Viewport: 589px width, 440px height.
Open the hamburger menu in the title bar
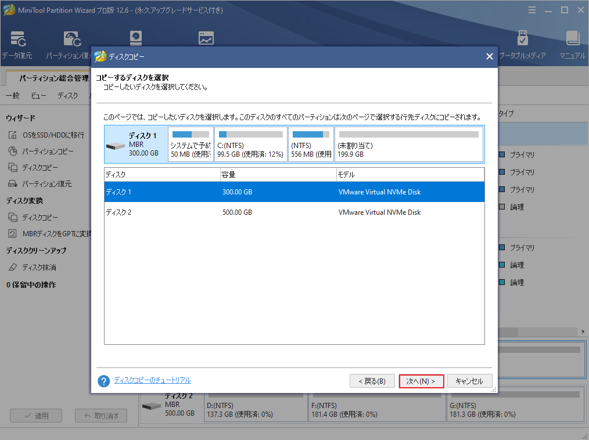[532, 10]
